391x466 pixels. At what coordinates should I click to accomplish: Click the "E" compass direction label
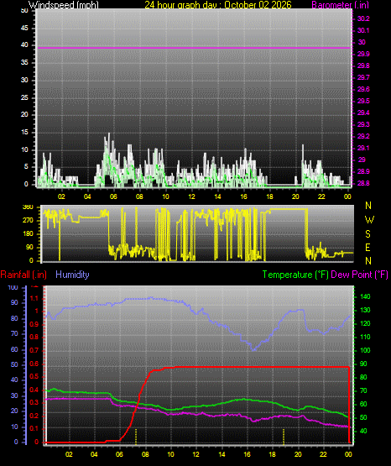[x=368, y=247]
